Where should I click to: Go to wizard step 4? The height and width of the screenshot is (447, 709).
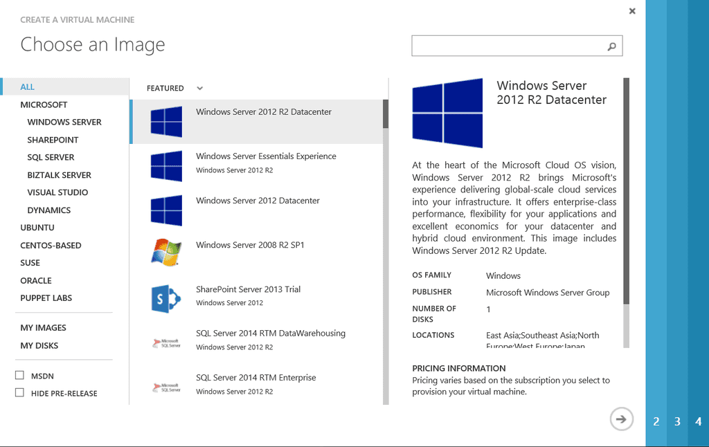[x=699, y=421]
